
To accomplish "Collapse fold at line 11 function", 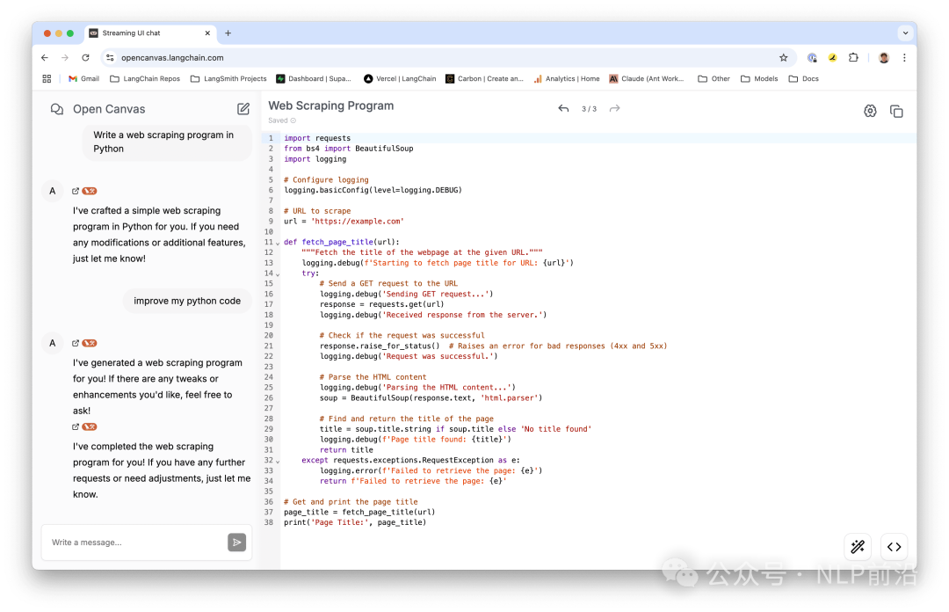I will pos(278,243).
